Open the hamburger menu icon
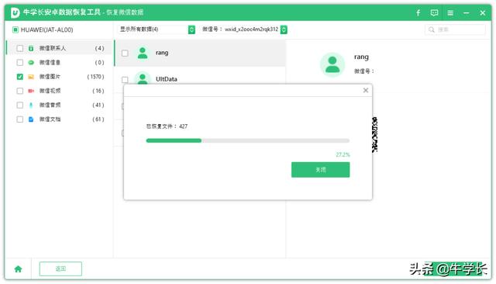The height and width of the screenshot is (284, 496). (x=450, y=12)
